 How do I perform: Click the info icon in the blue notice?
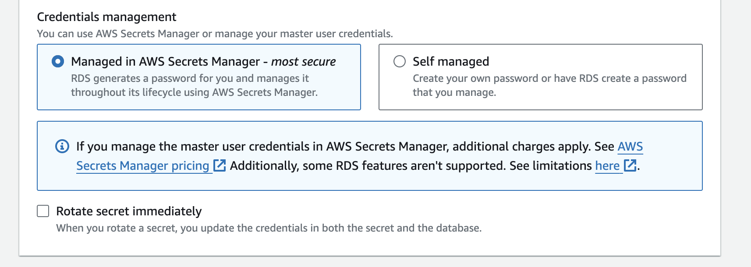pyautogui.click(x=62, y=146)
